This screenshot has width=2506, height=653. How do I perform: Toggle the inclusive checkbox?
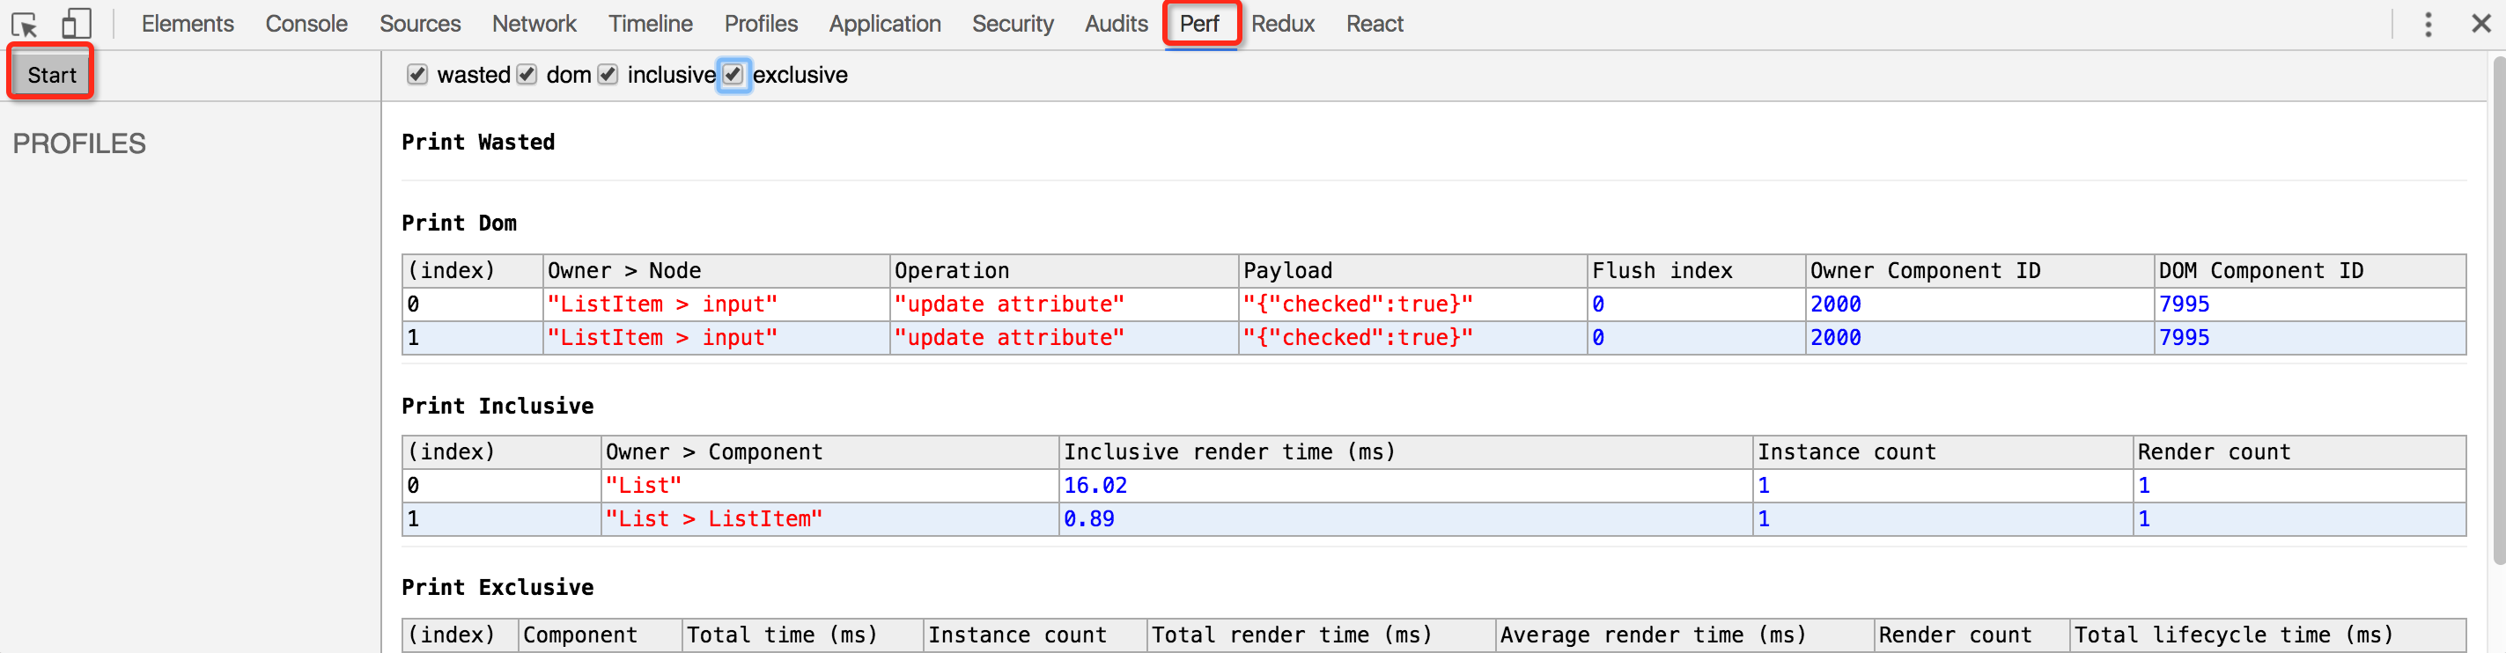[608, 75]
